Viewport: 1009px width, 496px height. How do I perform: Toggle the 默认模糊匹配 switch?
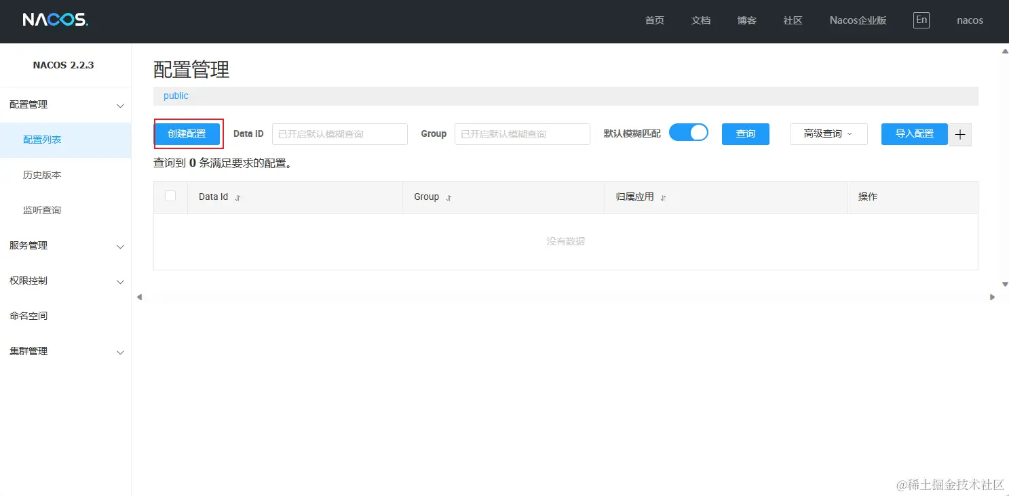pos(689,132)
